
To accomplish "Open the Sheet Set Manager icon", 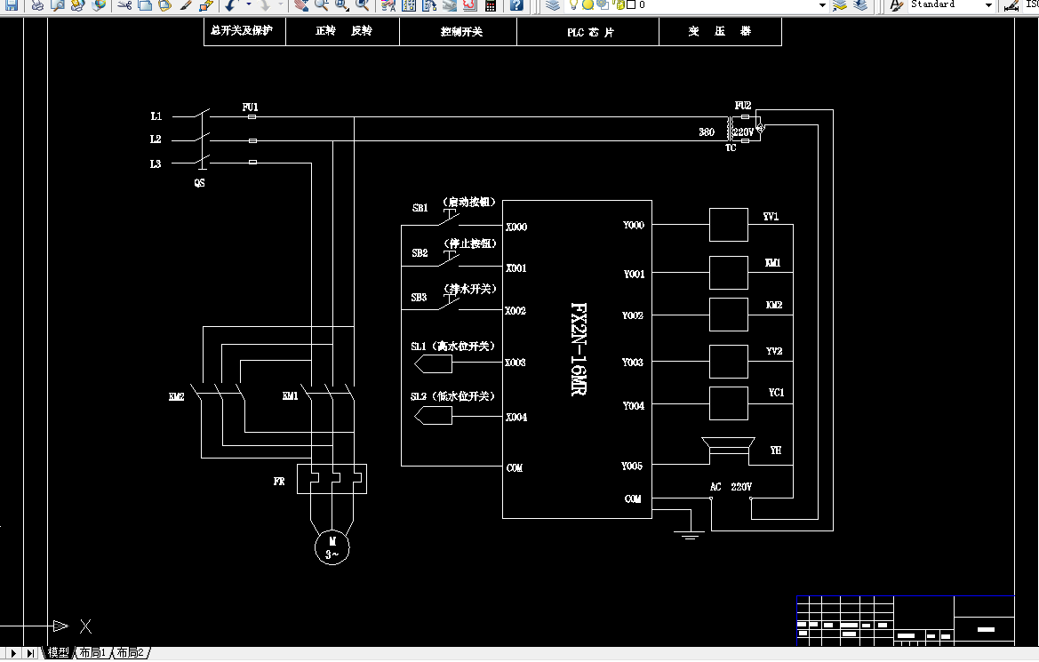I will pos(449,5).
